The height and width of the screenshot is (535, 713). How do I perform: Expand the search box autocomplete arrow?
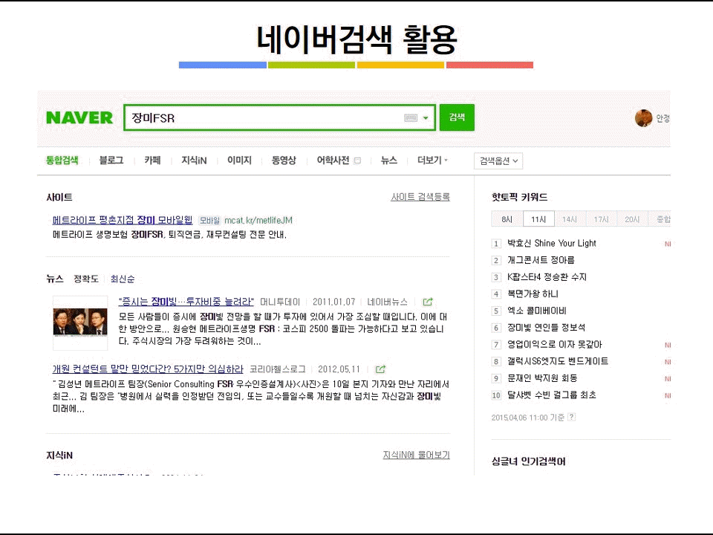(x=426, y=118)
